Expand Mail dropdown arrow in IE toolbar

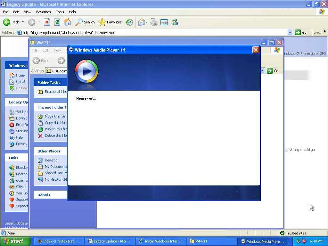click(x=147, y=22)
